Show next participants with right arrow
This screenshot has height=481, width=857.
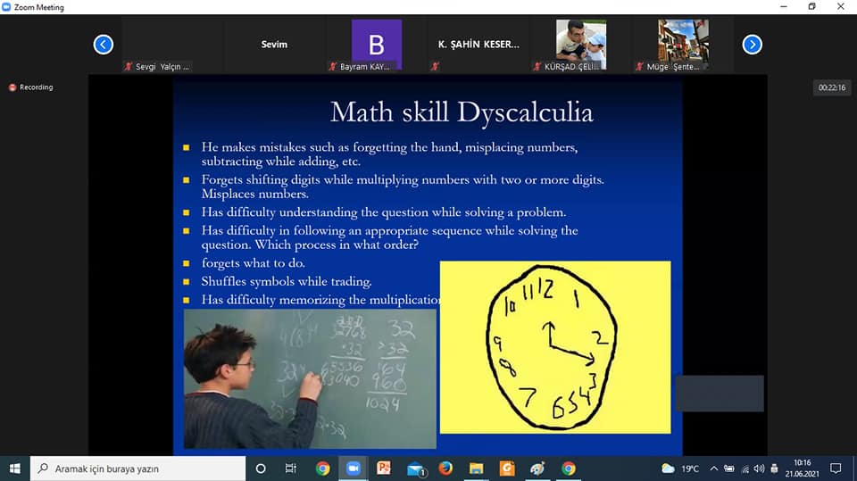pos(752,44)
